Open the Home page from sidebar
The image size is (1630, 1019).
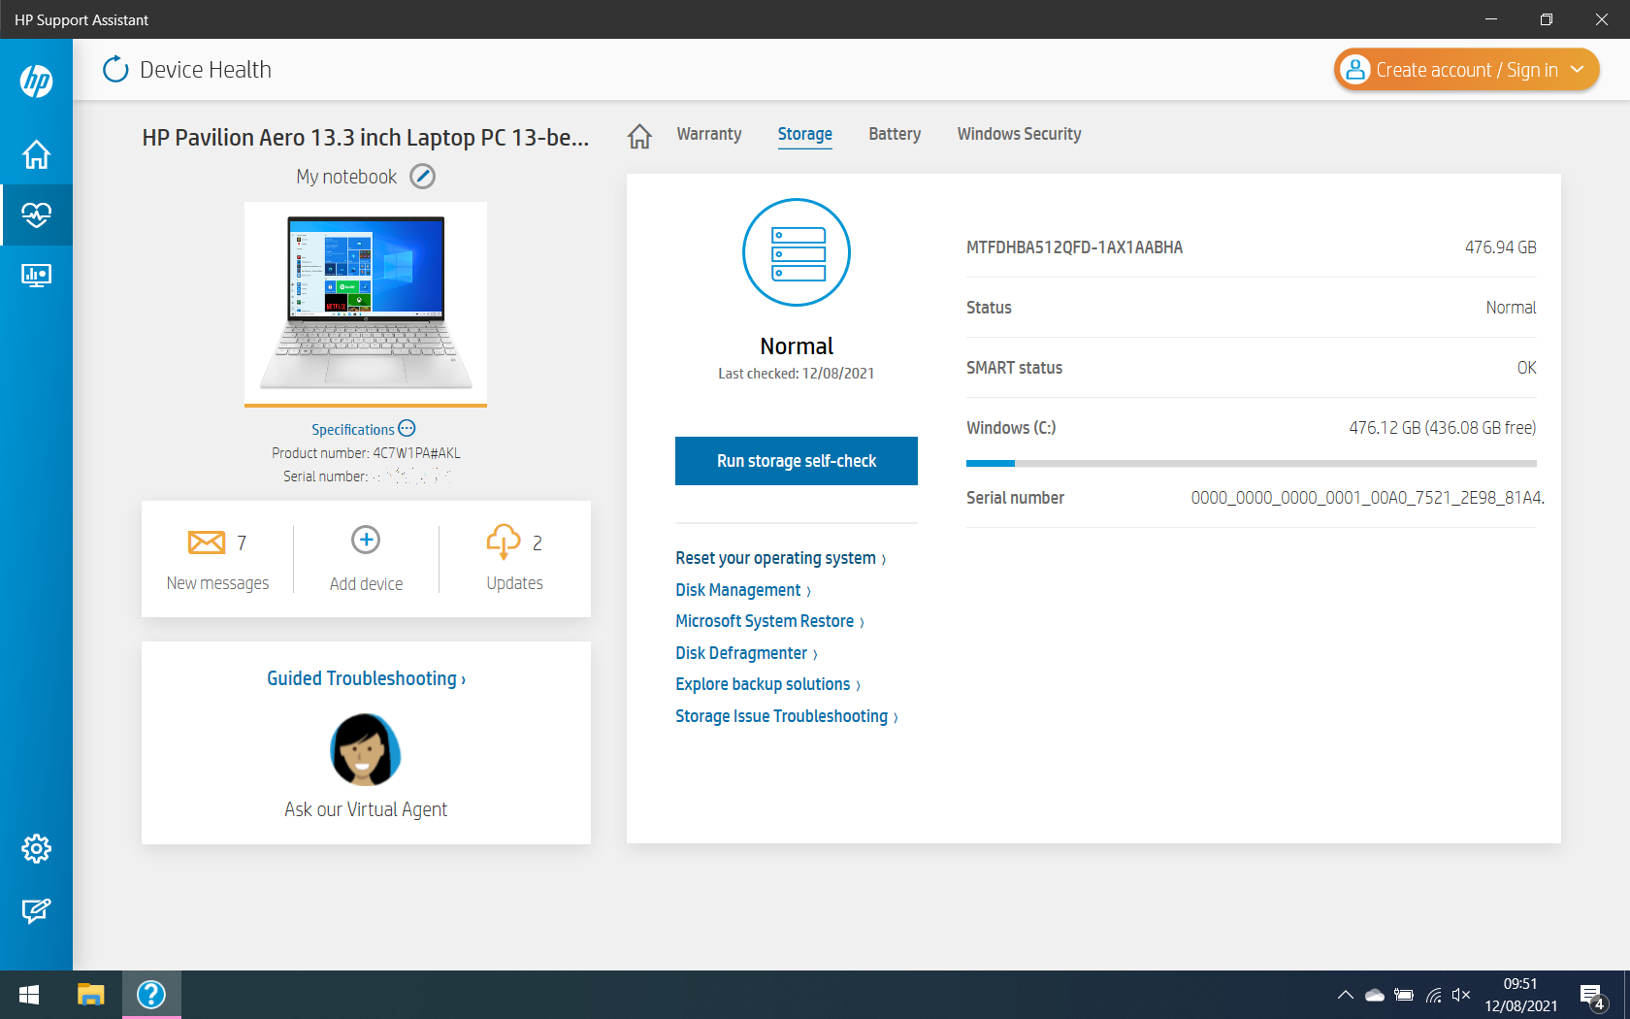pyautogui.click(x=36, y=154)
